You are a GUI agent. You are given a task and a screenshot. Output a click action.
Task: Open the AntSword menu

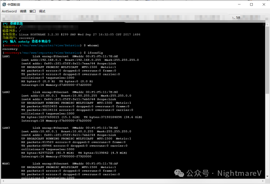(x=9, y=11)
